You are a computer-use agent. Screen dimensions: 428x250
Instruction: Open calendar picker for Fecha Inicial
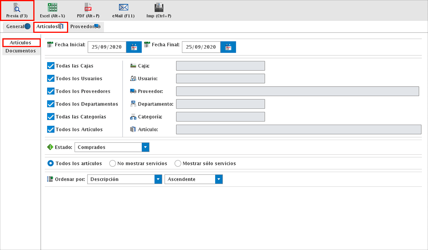pyautogui.click(x=134, y=47)
